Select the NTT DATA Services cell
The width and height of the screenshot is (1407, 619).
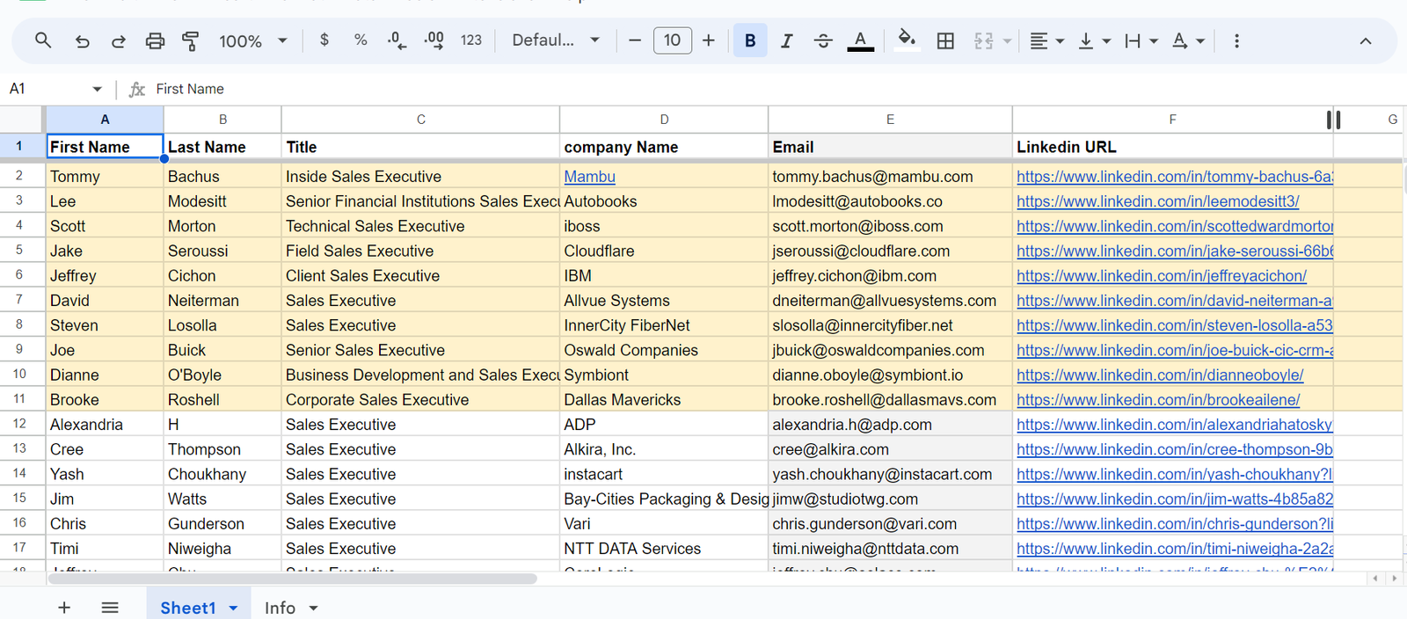664,549
